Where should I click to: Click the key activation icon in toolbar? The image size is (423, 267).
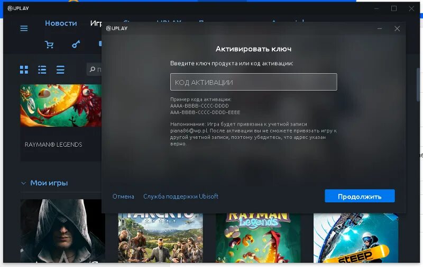(76, 44)
